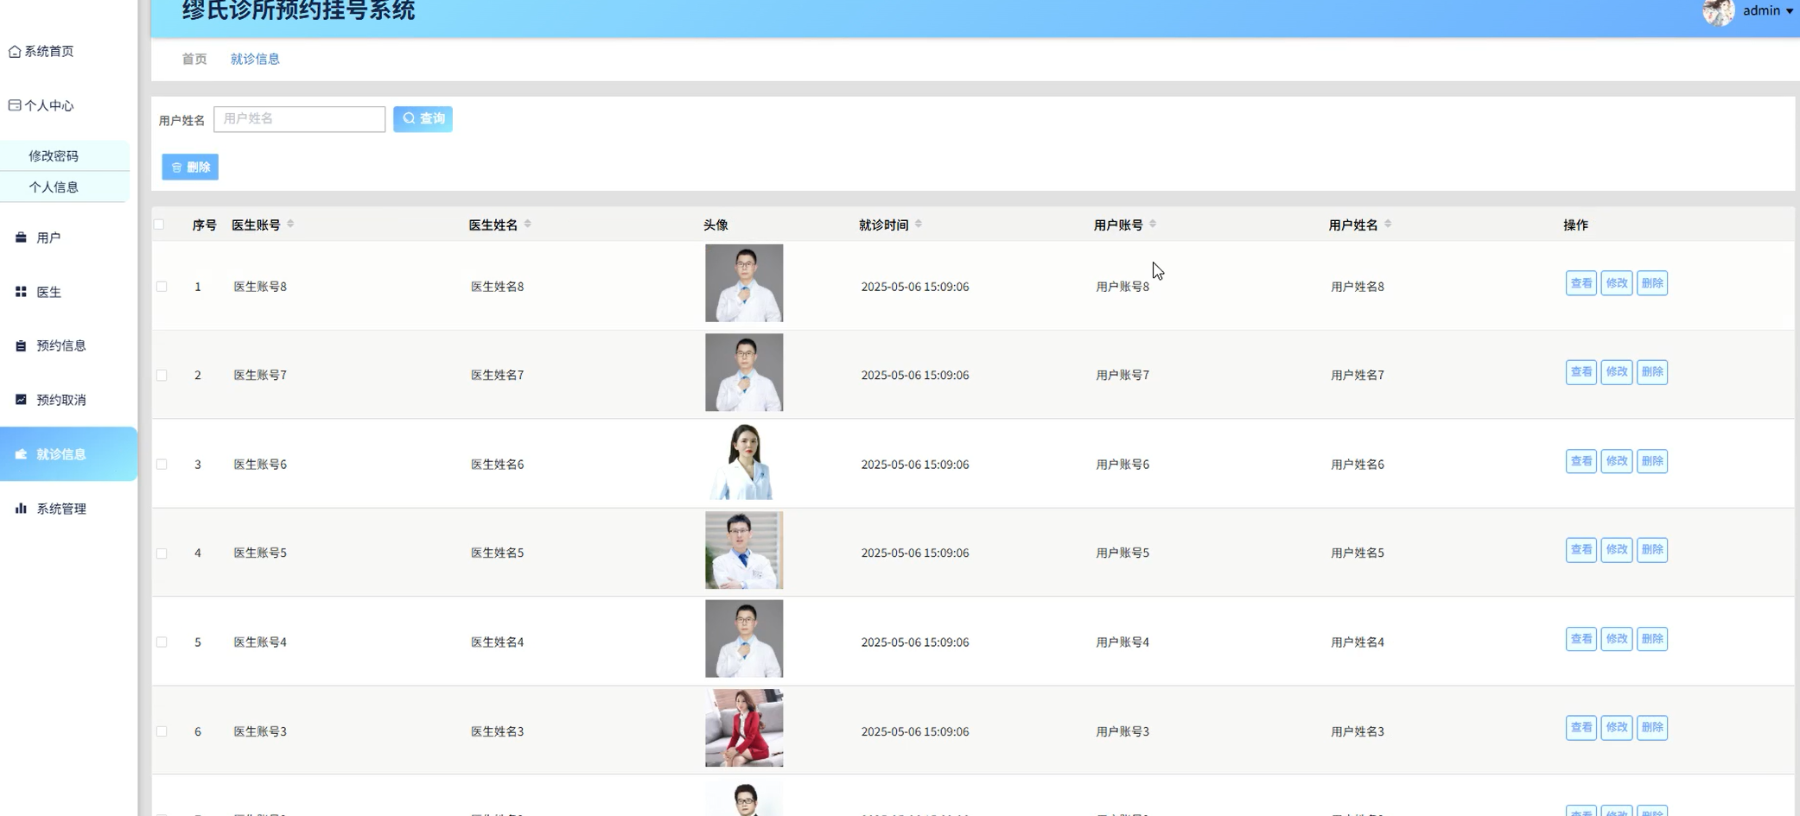Go to the 医生 management page
The height and width of the screenshot is (816, 1800).
[48, 292]
